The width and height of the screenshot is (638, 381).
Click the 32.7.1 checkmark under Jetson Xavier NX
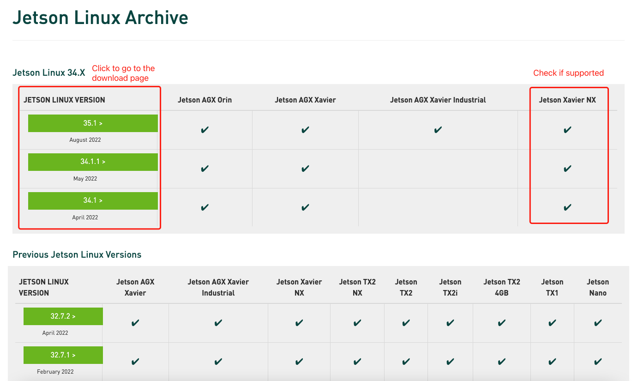click(x=299, y=362)
